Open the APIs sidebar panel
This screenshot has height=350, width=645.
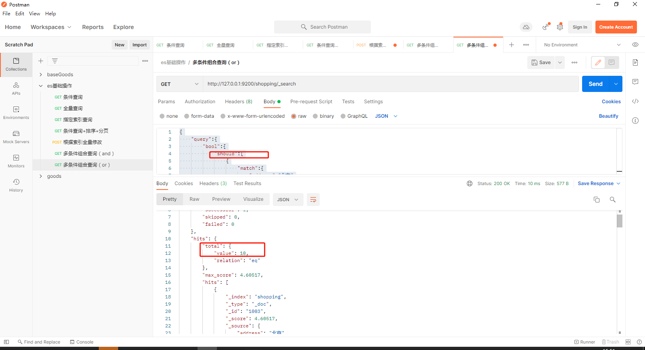tap(16, 89)
